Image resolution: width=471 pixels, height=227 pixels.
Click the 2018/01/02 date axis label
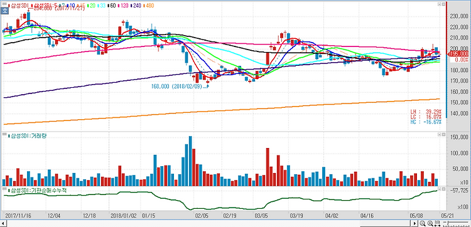(x=124, y=216)
